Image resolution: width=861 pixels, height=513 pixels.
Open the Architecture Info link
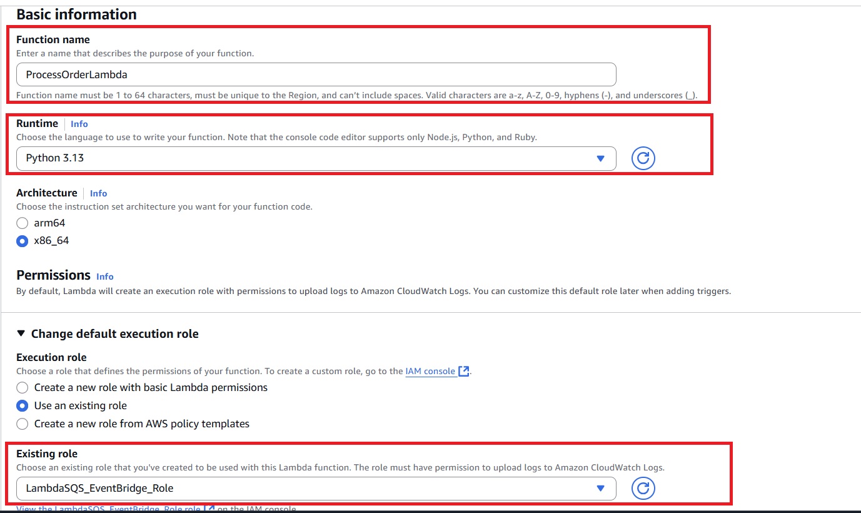[98, 193]
